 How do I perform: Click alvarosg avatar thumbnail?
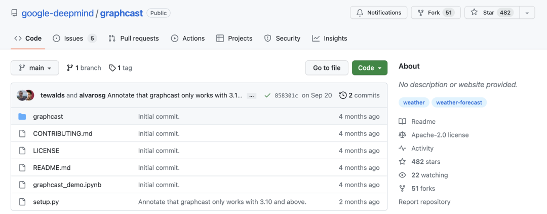click(30, 95)
